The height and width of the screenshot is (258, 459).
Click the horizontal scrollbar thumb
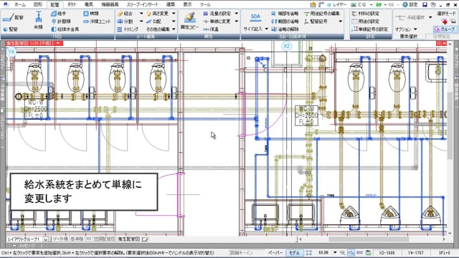click(368, 239)
